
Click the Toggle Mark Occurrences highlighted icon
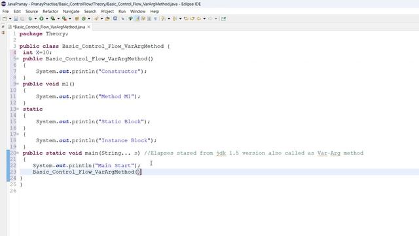pos(137,19)
